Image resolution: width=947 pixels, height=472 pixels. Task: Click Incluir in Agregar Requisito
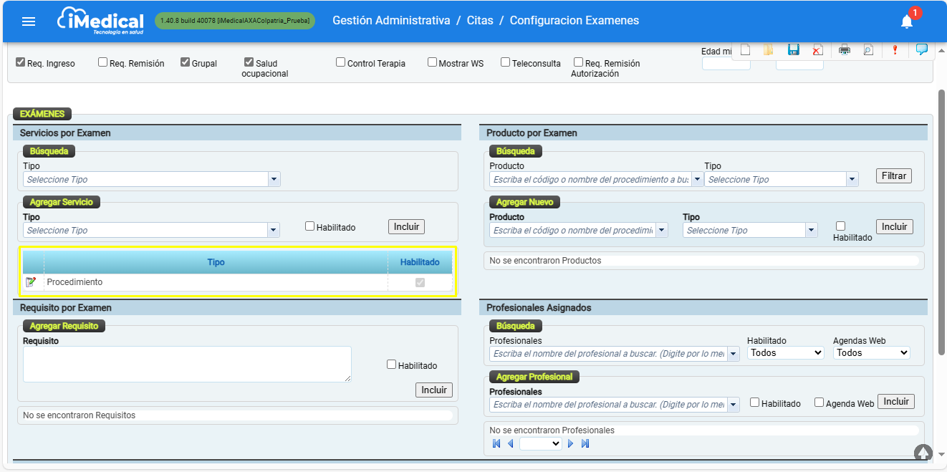click(434, 390)
